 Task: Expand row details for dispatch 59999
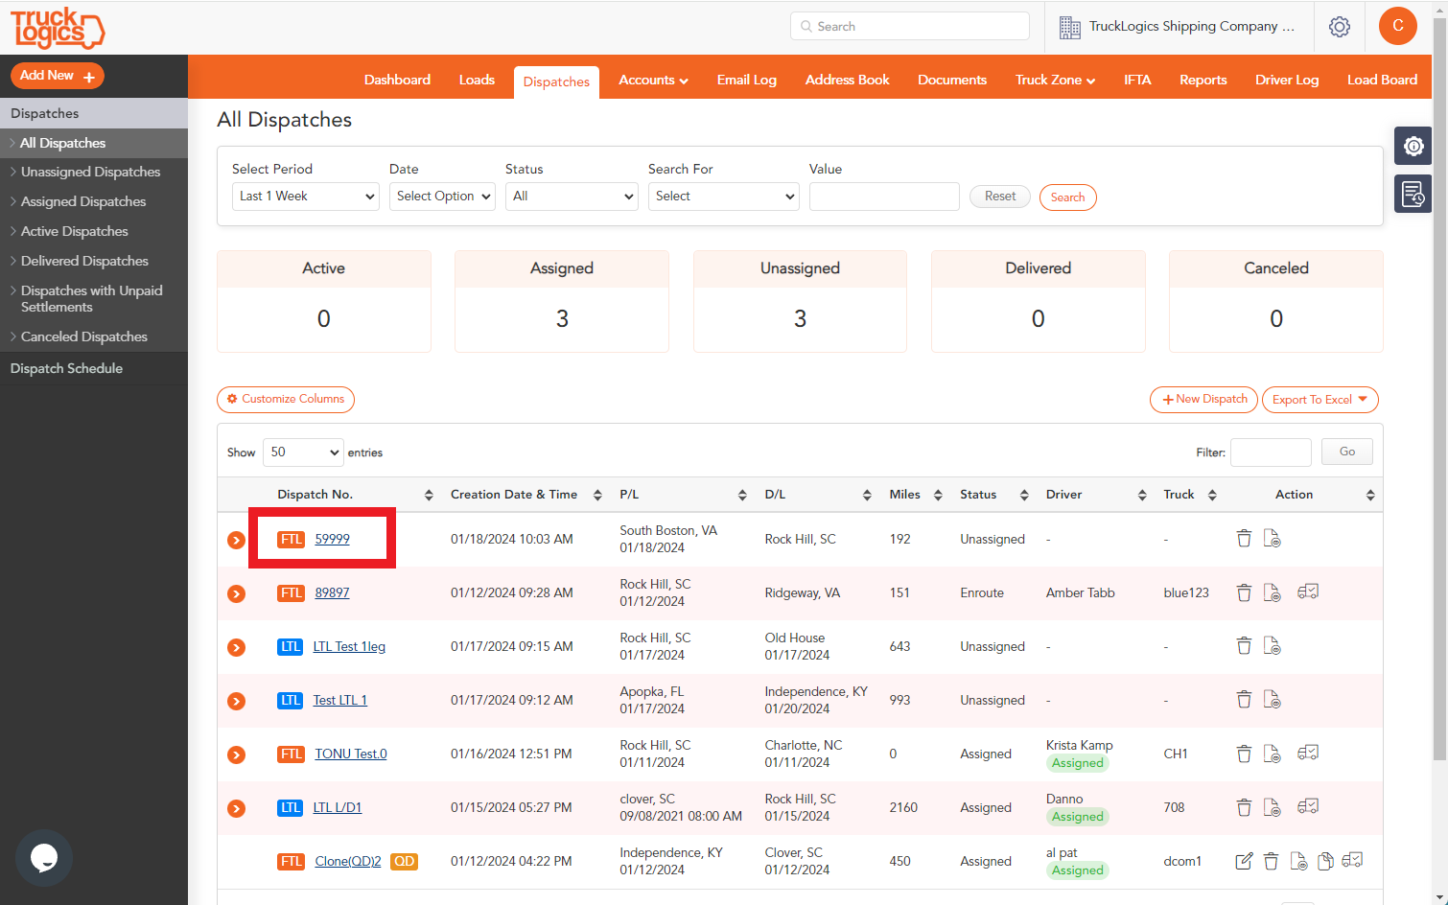pyautogui.click(x=236, y=540)
